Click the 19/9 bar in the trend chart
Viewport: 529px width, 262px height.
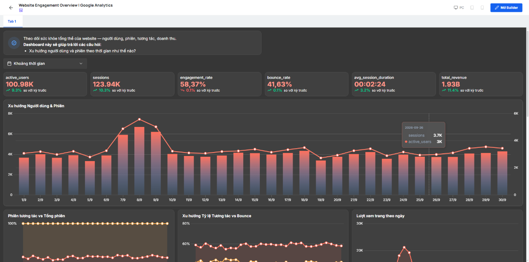point(321,178)
